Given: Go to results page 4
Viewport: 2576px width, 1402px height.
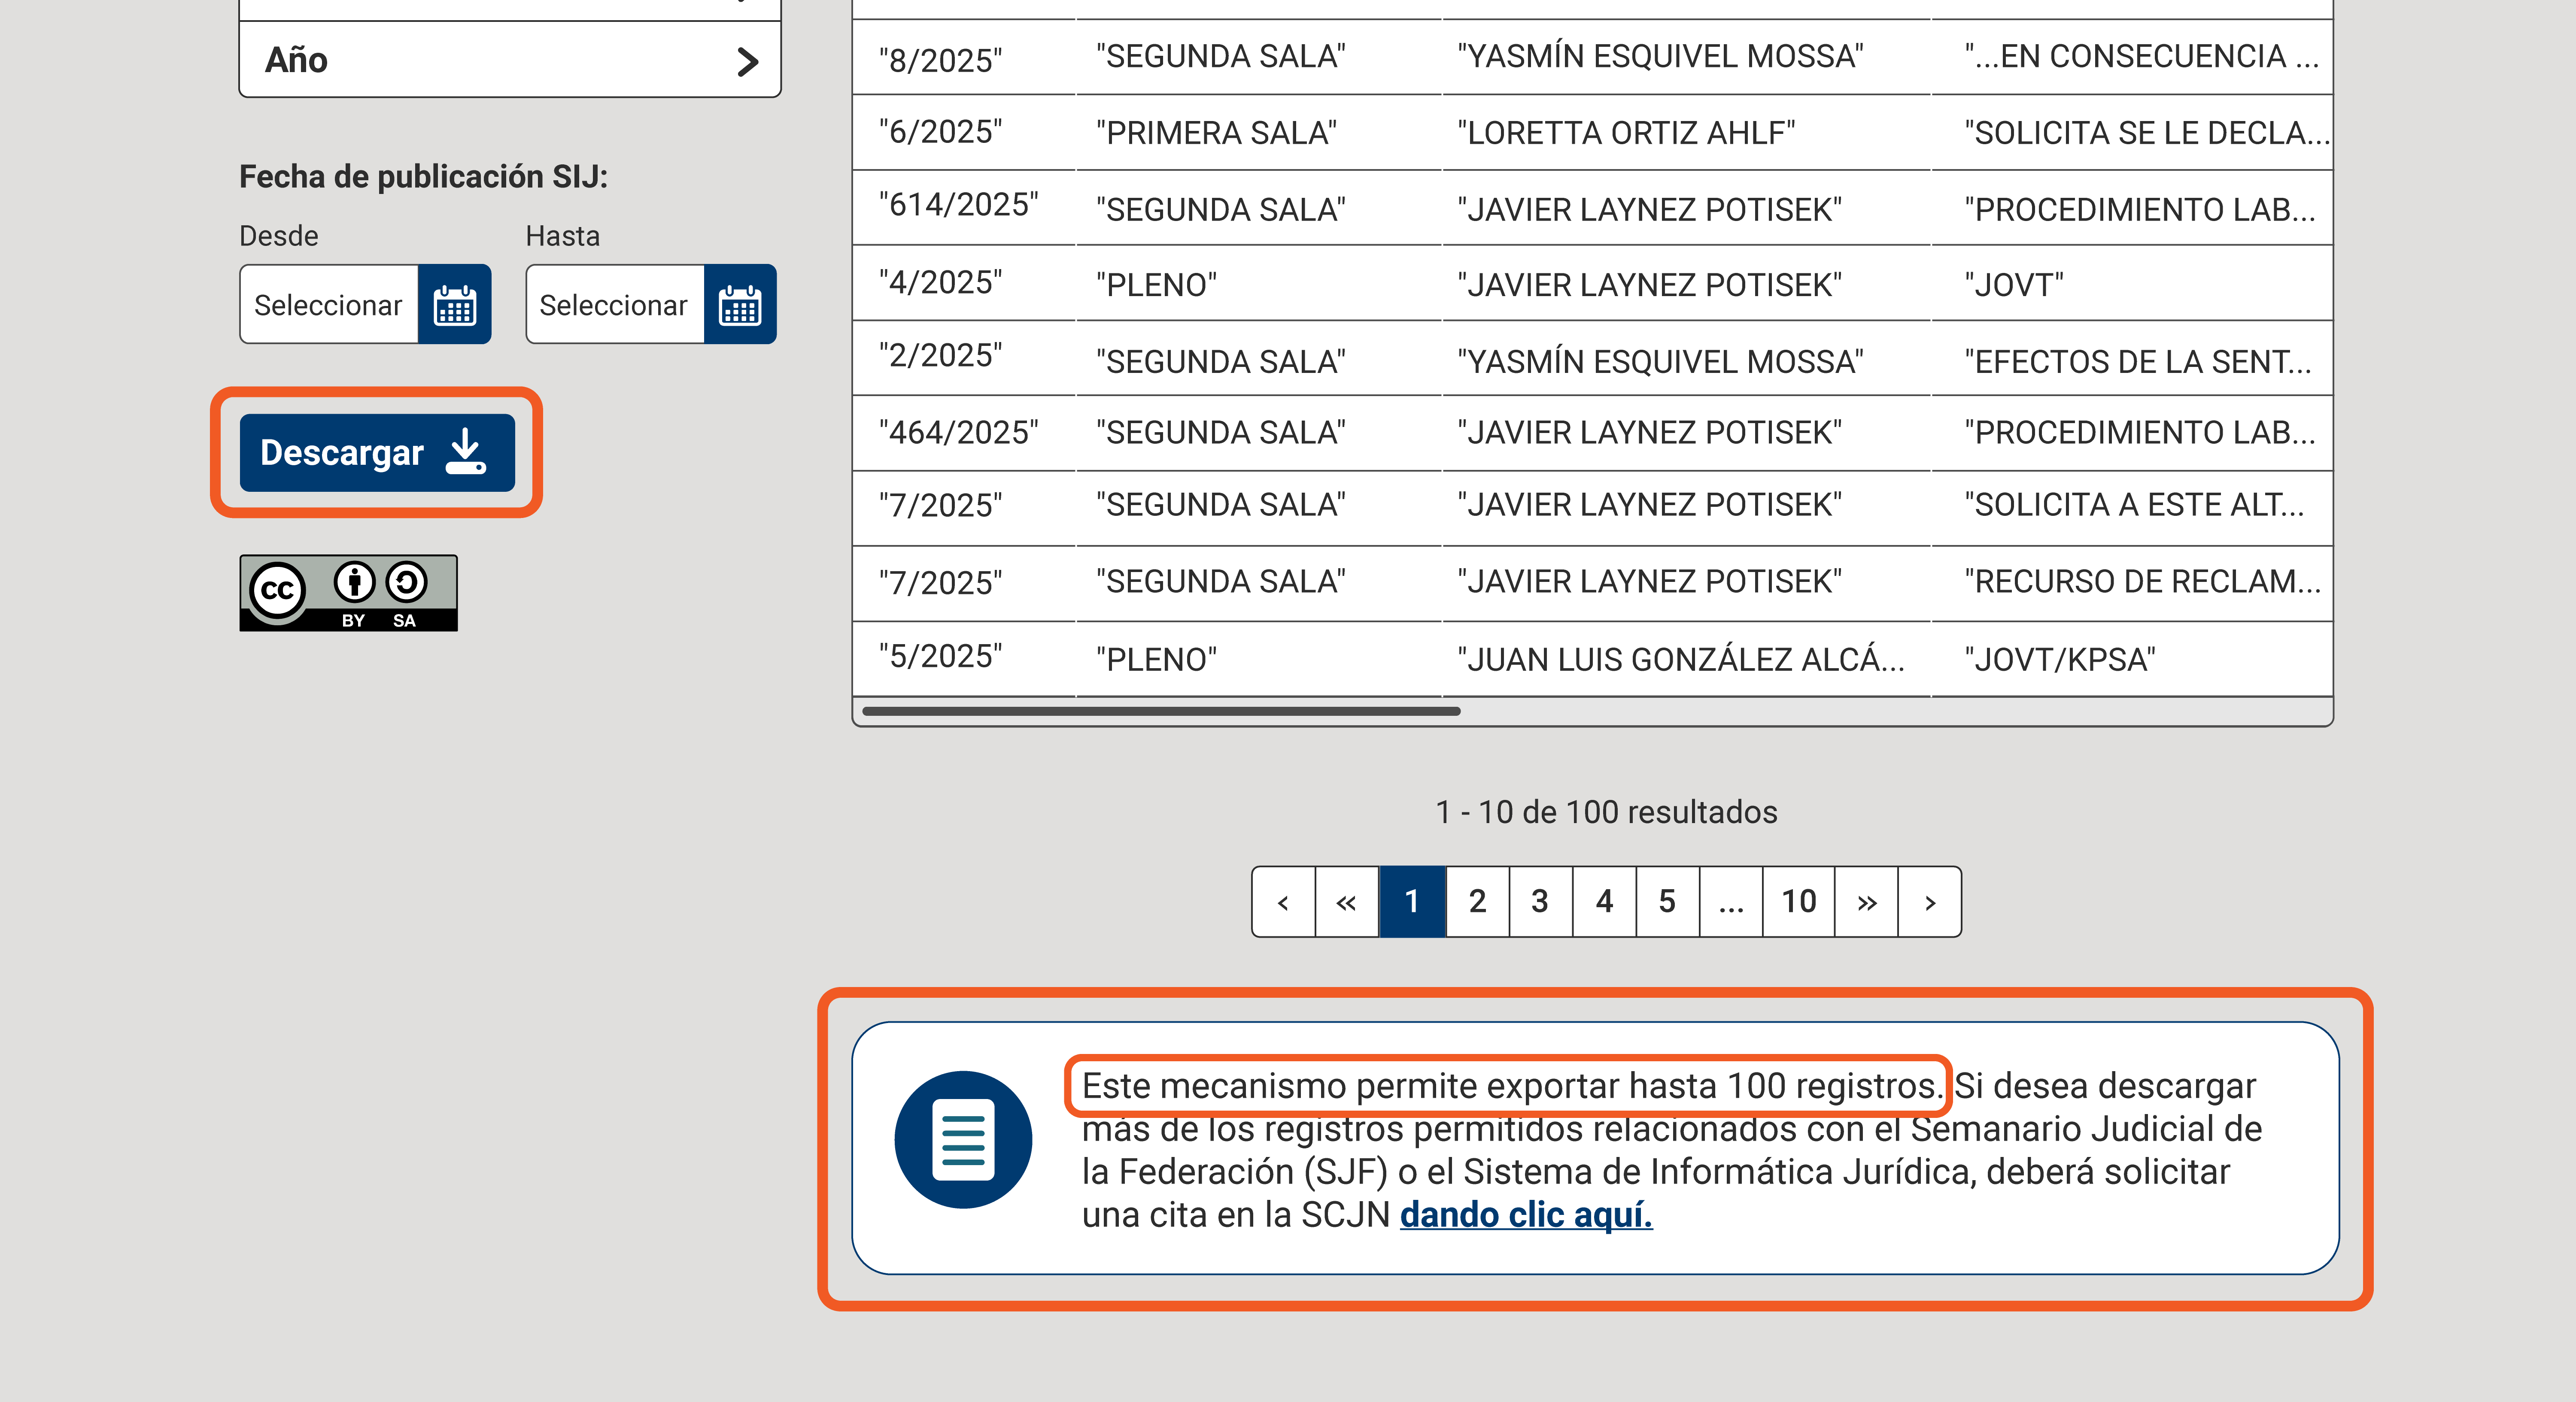Looking at the screenshot, I should coord(1604,901).
